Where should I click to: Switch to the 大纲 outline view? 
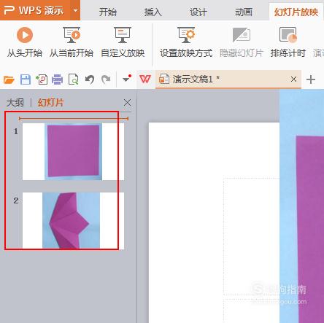pyautogui.click(x=15, y=103)
